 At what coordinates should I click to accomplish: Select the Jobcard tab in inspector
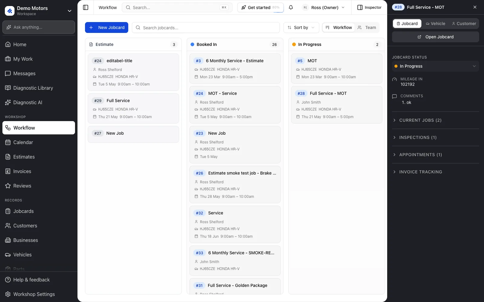[x=407, y=24]
